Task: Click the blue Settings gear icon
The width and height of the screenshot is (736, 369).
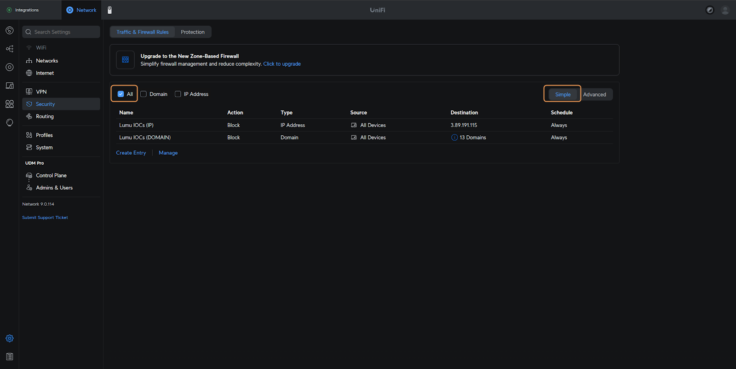Action: (9, 338)
